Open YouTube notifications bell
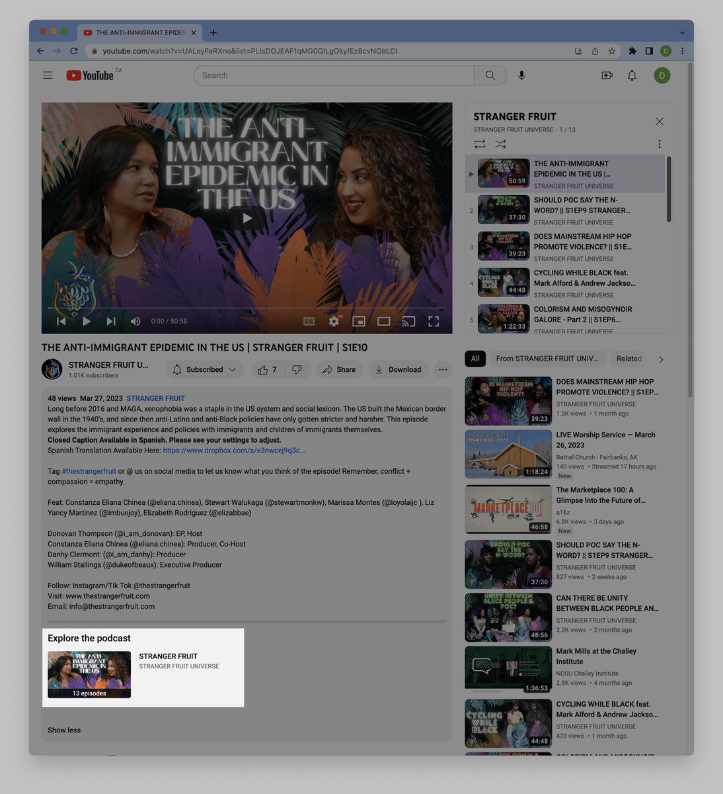Screen dimensions: 723x794 click(631, 75)
